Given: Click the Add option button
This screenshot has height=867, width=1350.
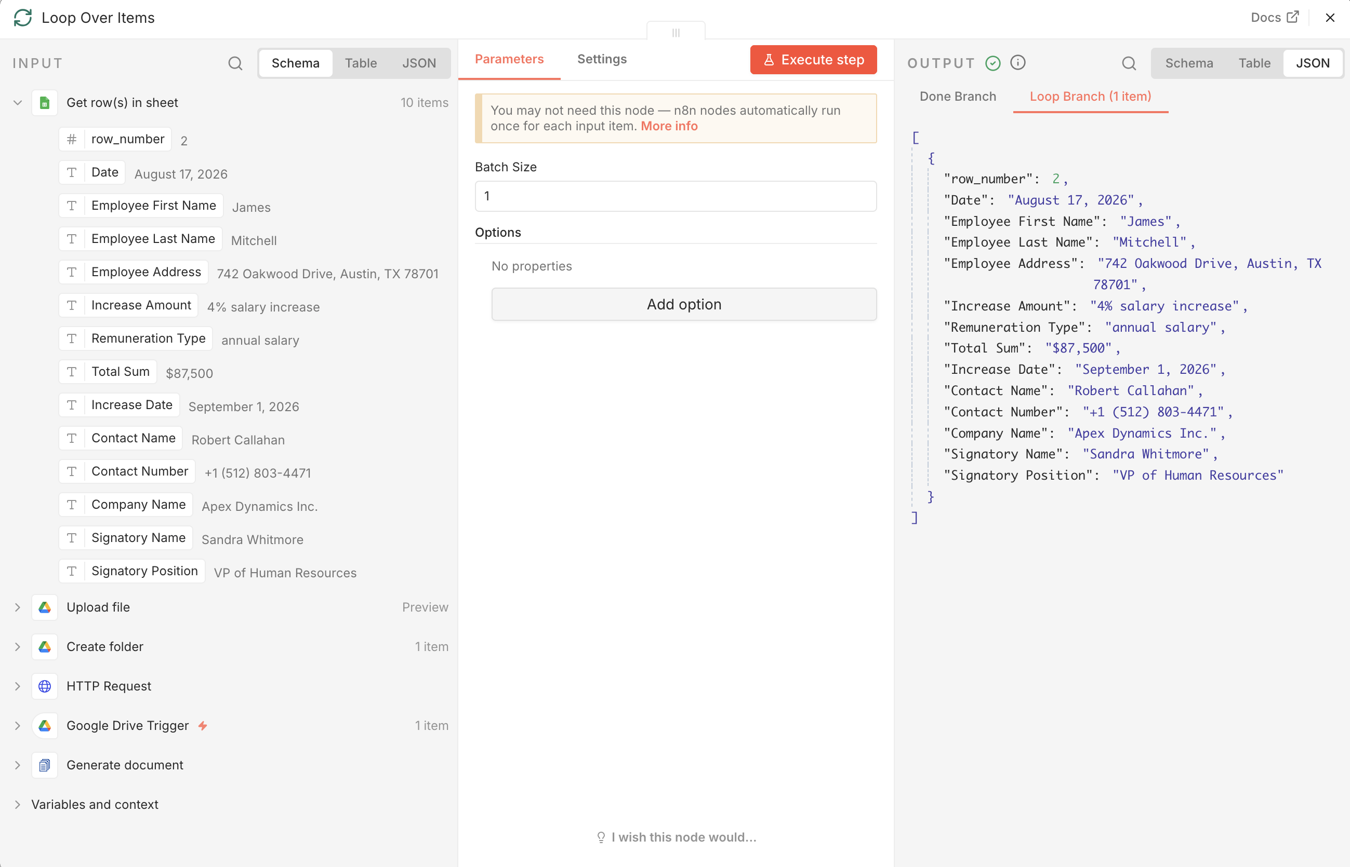Looking at the screenshot, I should tap(683, 304).
